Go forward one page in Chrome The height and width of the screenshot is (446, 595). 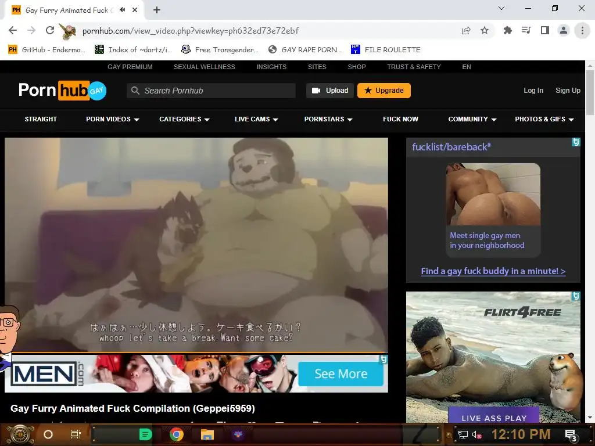point(31,30)
